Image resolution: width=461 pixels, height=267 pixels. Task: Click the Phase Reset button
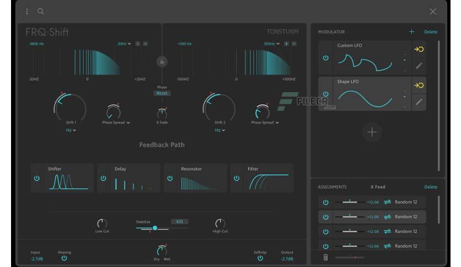tap(162, 93)
